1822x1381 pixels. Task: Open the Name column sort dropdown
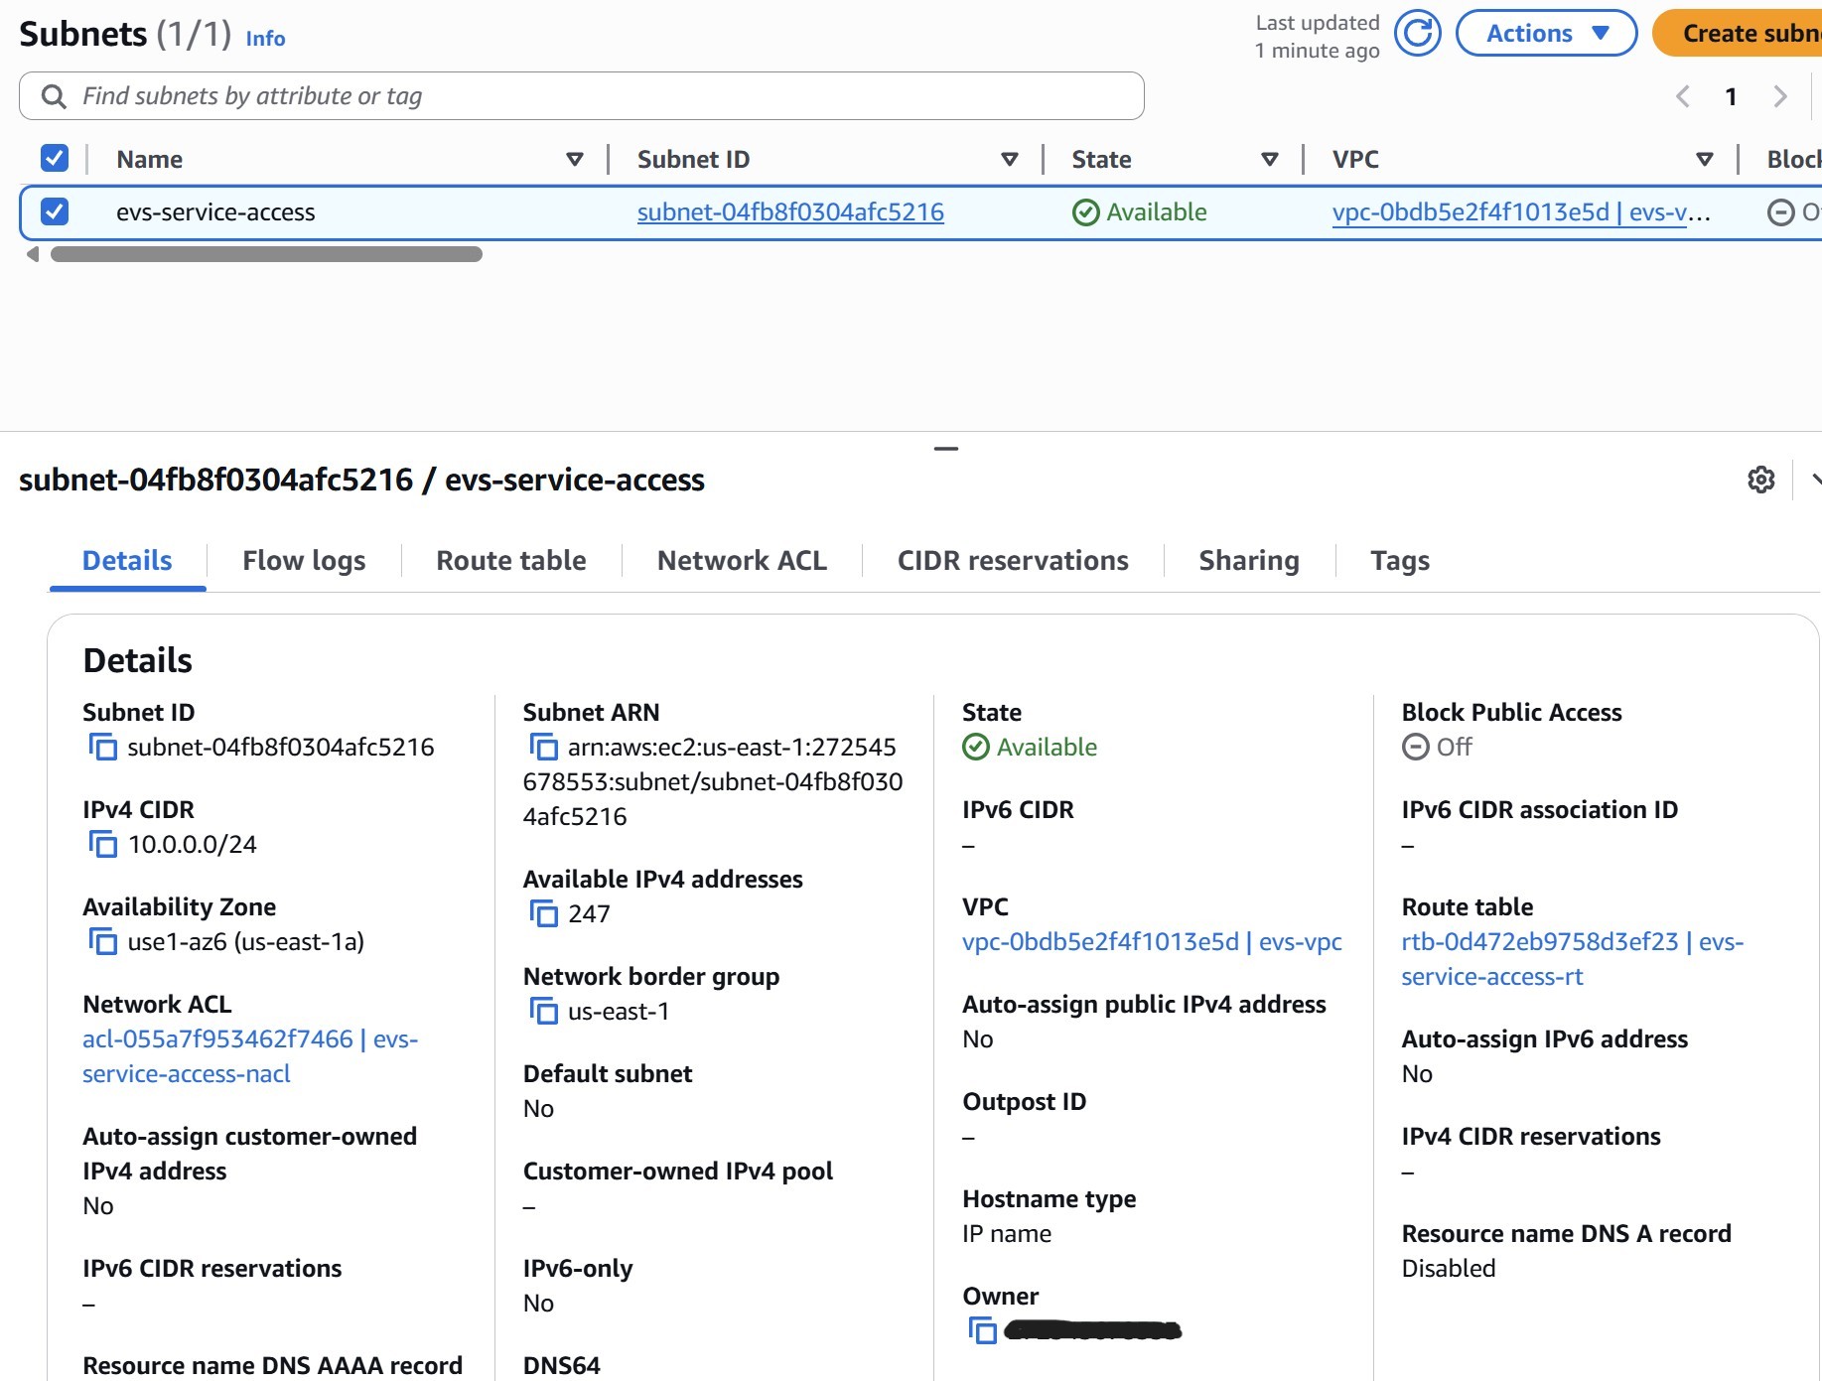[574, 158]
